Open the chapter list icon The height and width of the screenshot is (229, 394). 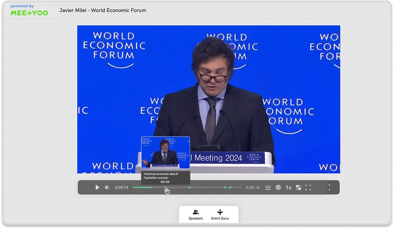tap(268, 187)
